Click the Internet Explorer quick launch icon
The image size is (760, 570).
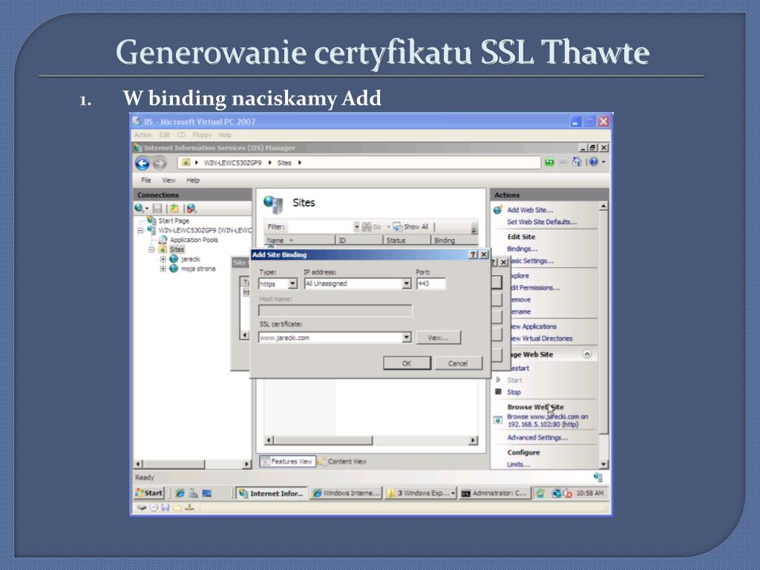(x=180, y=493)
